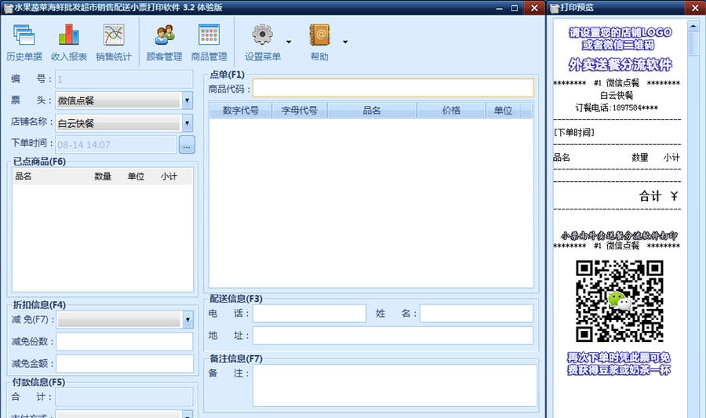Expand the 减免(F7) discount dropdown

[187, 319]
